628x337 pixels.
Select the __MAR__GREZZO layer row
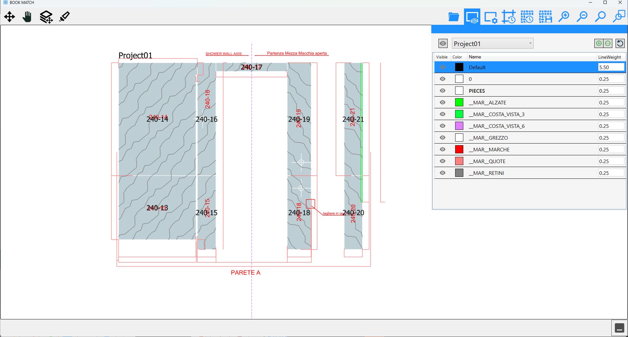point(530,138)
